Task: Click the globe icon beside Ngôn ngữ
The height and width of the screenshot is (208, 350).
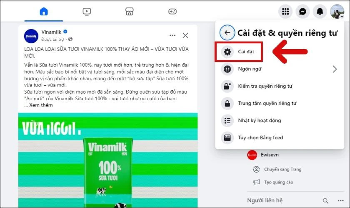Action: click(227, 69)
